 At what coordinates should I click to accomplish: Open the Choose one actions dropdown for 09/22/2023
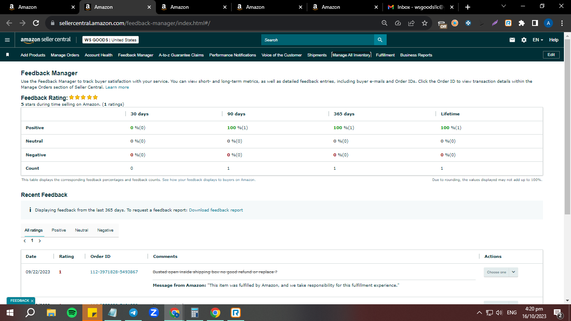(501, 272)
